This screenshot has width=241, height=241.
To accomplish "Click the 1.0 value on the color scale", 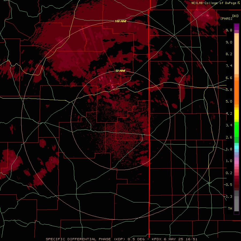I will pyautogui.click(x=229, y=161).
